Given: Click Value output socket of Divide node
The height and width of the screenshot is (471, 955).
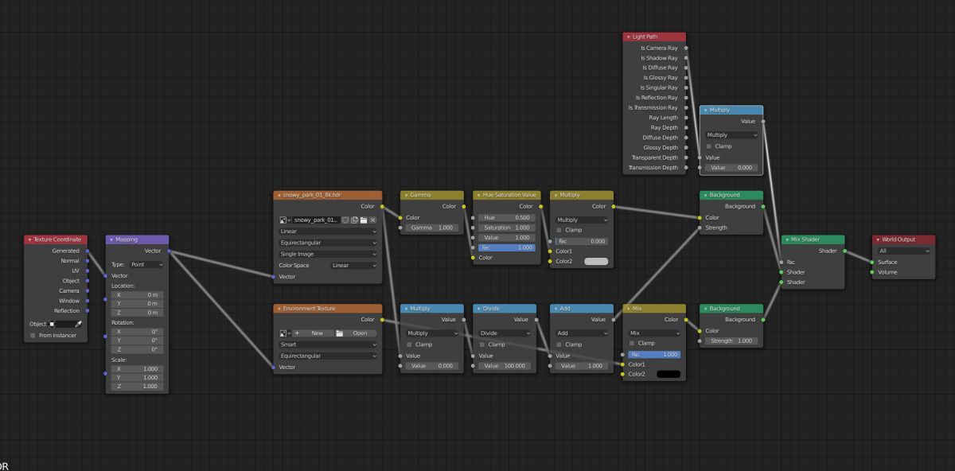Looking at the screenshot, I should coord(536,320).
